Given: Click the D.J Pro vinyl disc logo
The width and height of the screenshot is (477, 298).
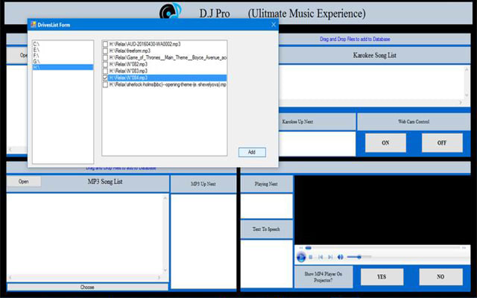Looking at the screenshot, I should point(171,12).
